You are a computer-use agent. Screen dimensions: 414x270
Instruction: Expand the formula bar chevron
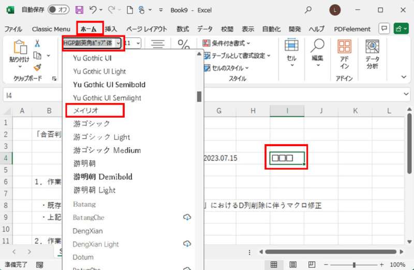point(406,94)
